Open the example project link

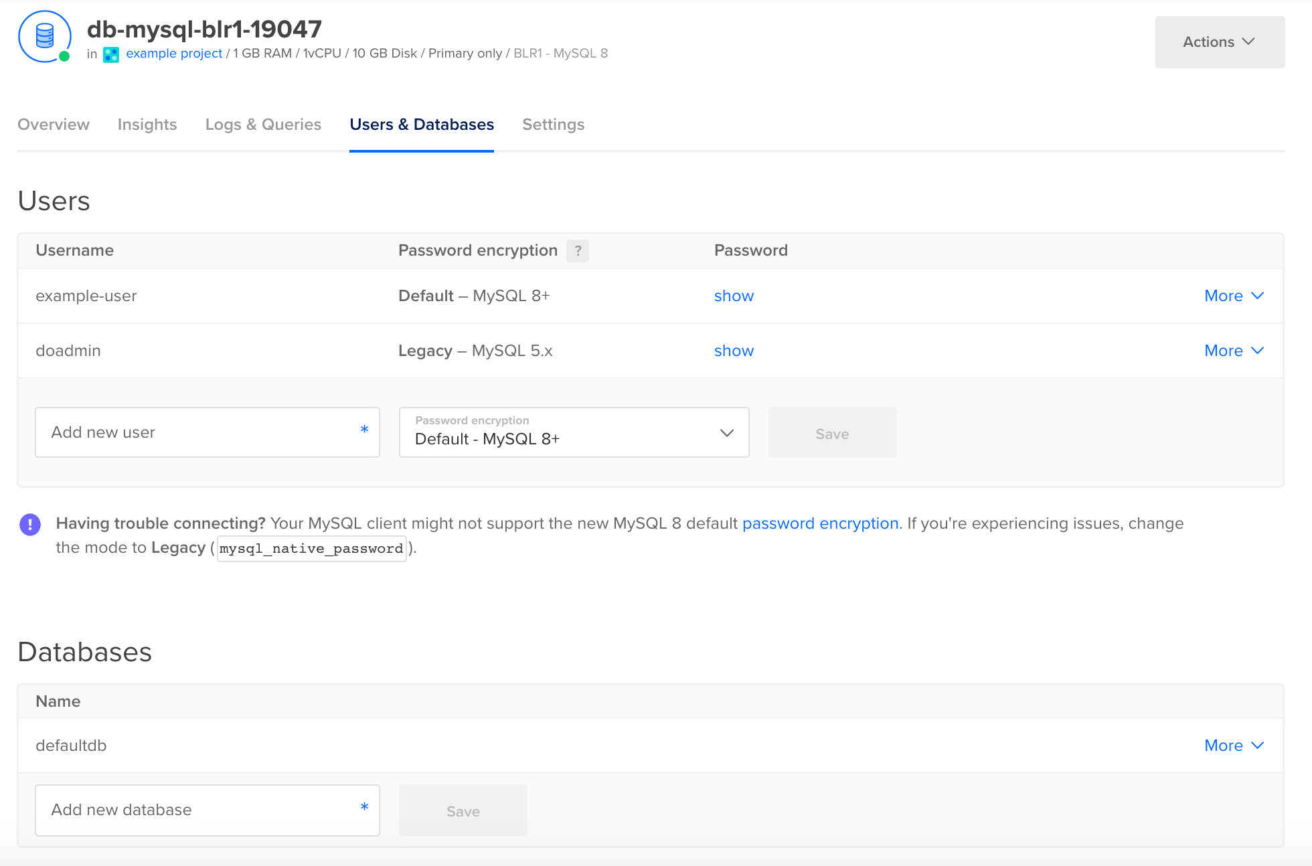174,53
